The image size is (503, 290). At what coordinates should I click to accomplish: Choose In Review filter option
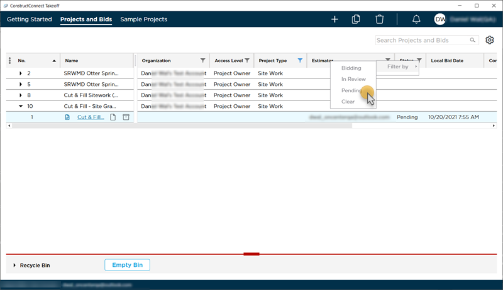[353, 79]
